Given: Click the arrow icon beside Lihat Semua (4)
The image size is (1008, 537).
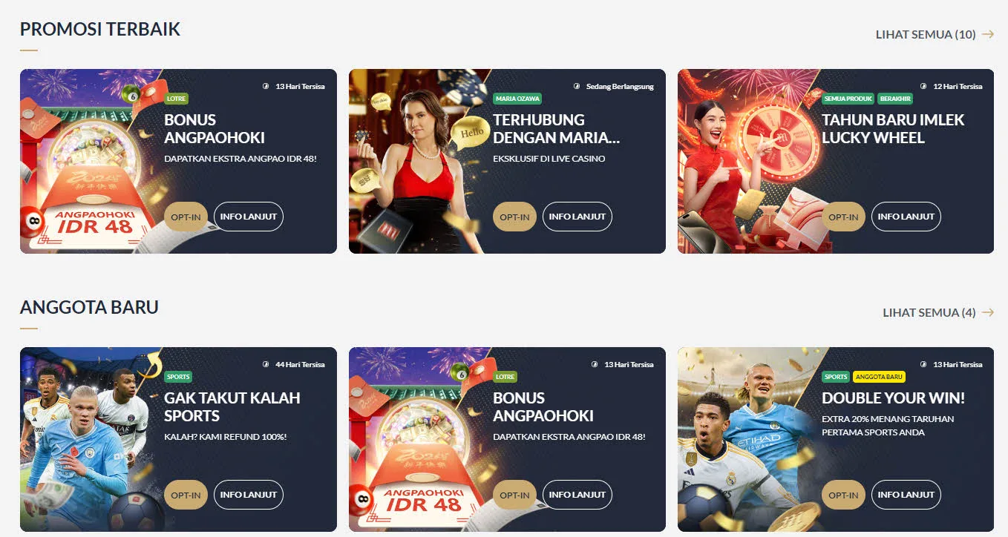Looking at the screenshot, I should (x=987, y=312).
